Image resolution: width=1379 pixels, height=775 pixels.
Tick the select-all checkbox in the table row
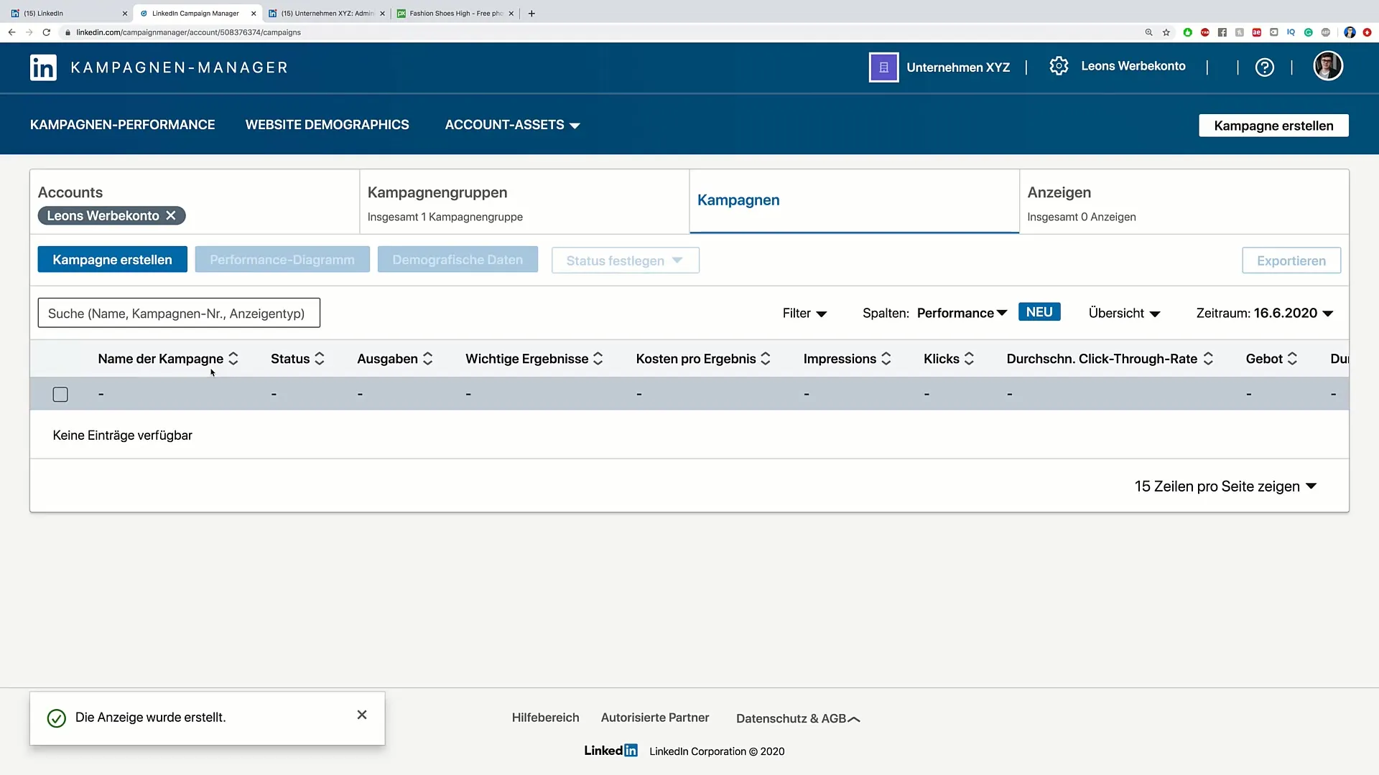[60, 395]
